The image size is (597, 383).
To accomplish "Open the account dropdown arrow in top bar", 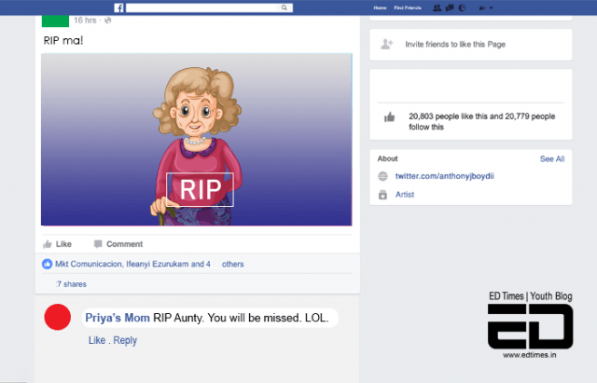I will 492,7.
